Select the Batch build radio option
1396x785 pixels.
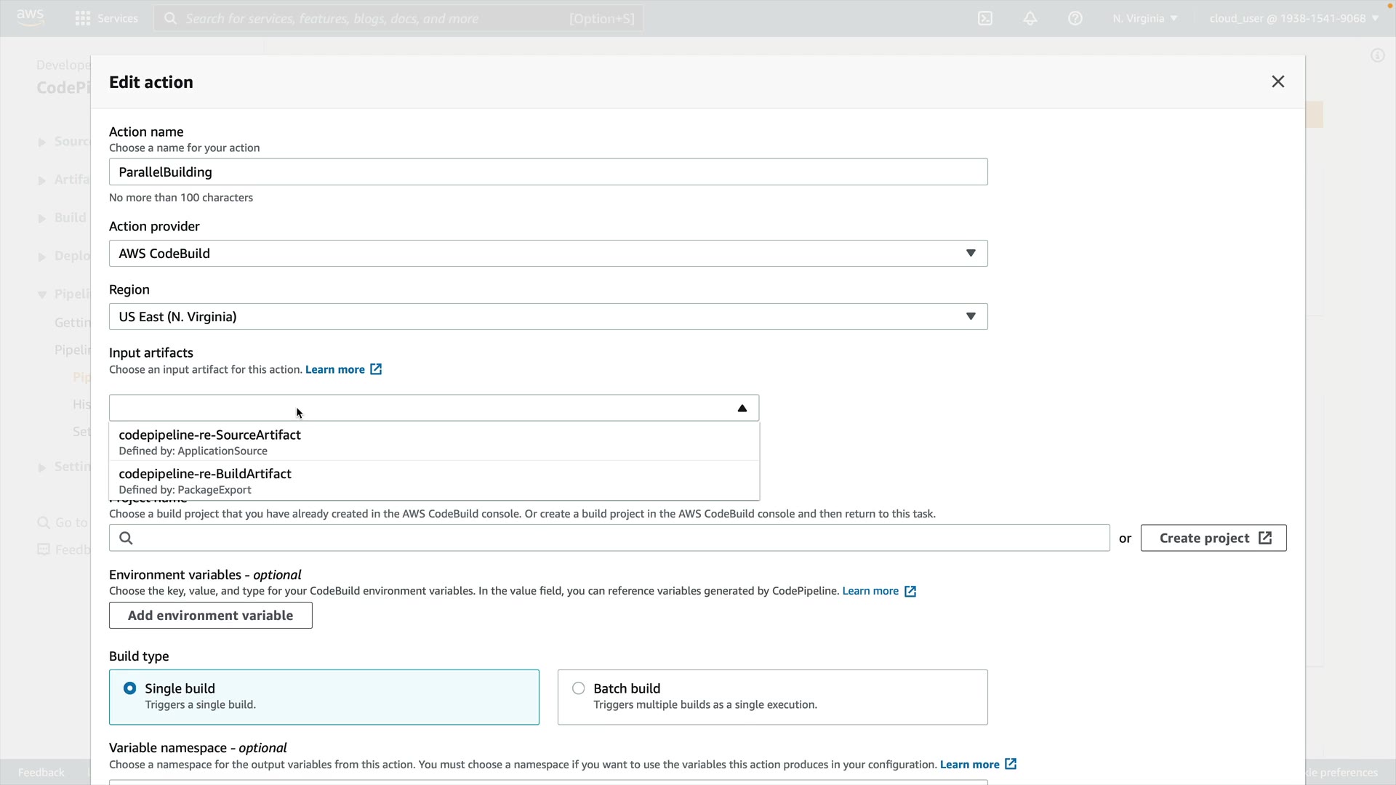579,688
